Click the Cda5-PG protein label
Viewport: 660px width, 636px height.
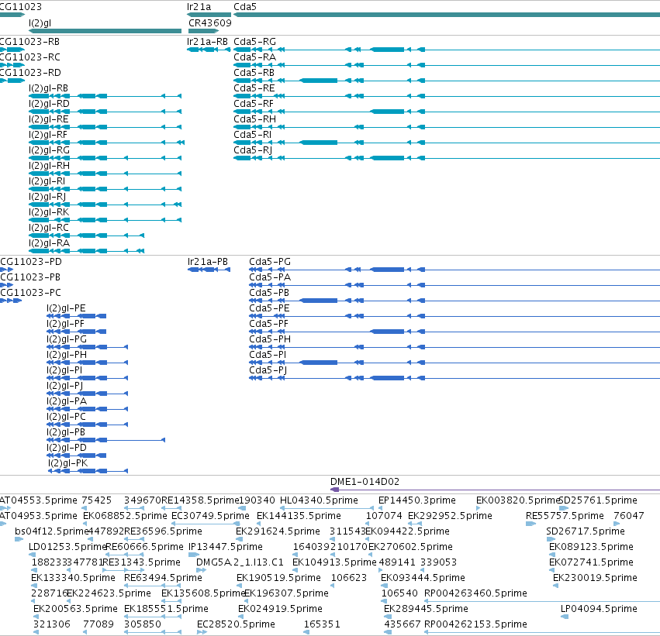click(x=270, y=262)
